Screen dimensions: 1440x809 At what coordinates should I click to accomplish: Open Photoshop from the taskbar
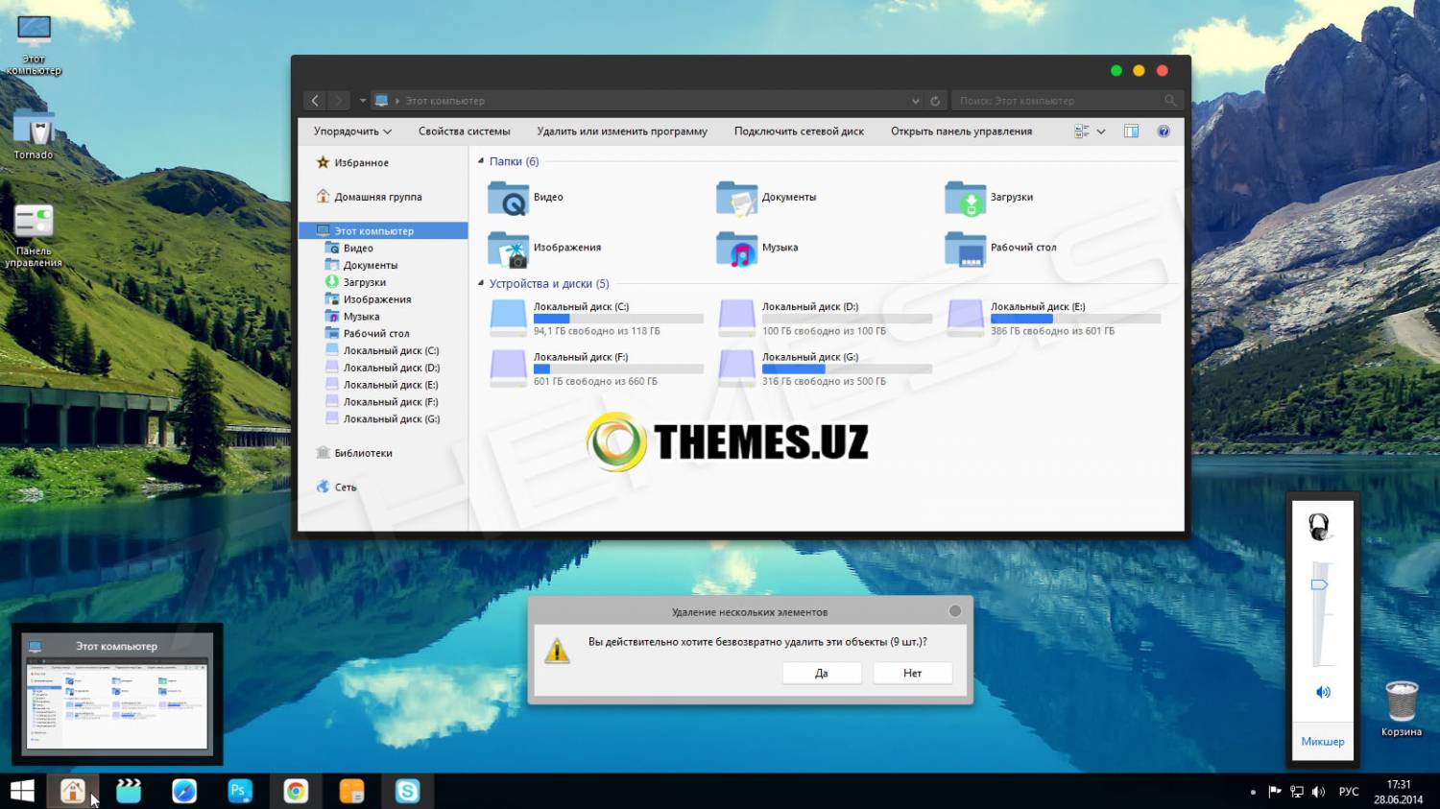coord(239,791)
